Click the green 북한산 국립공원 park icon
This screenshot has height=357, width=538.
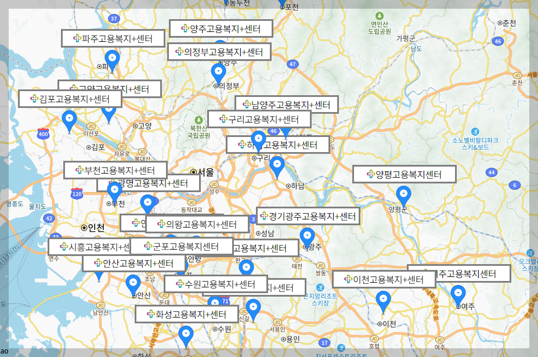pyautogui.click(x=198, y=120)
